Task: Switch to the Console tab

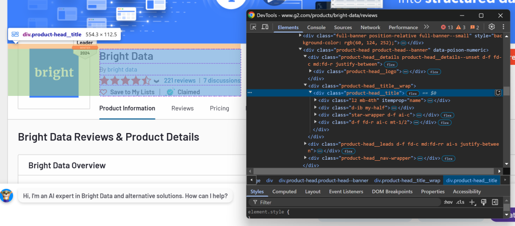Action: point(316,27)
